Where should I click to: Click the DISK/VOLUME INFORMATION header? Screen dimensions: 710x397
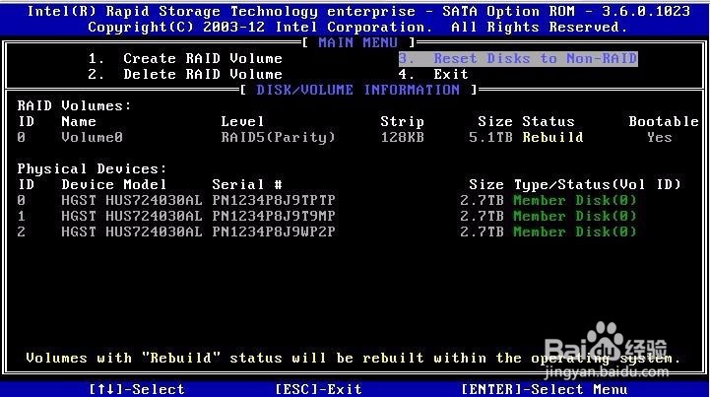358,90
